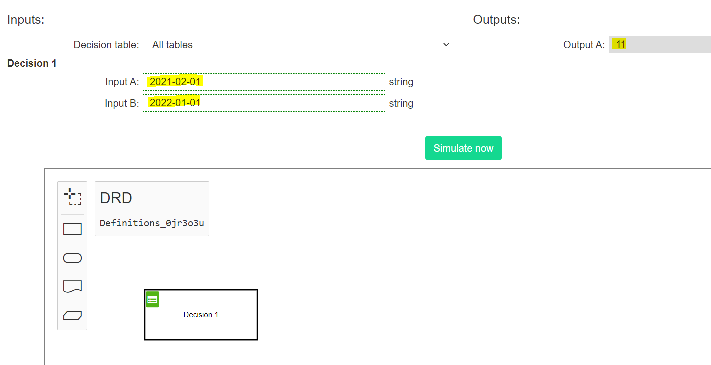Click the highlighted value 11 in Output A
Viewport: 711px width, 365px height.
point(619,44)
